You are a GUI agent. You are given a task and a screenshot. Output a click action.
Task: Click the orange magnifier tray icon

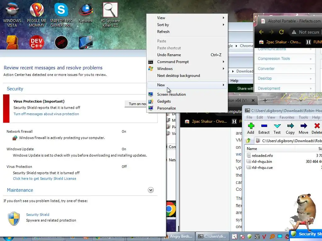[272, 237]
